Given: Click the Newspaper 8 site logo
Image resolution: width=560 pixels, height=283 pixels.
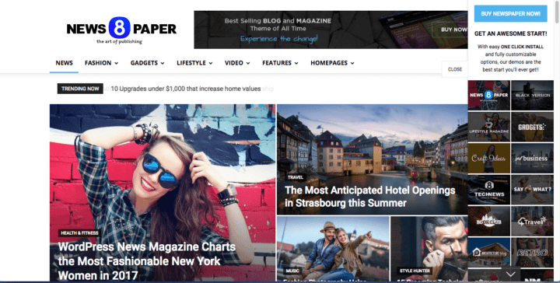Looking at the screenshot, I should 121,30.
